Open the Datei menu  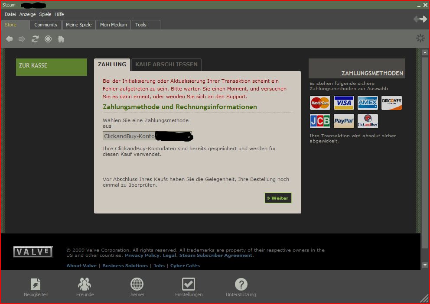tap(10, 14)
